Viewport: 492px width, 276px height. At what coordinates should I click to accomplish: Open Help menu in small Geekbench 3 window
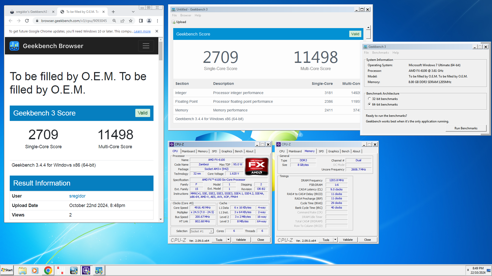(x=396, y=53)
